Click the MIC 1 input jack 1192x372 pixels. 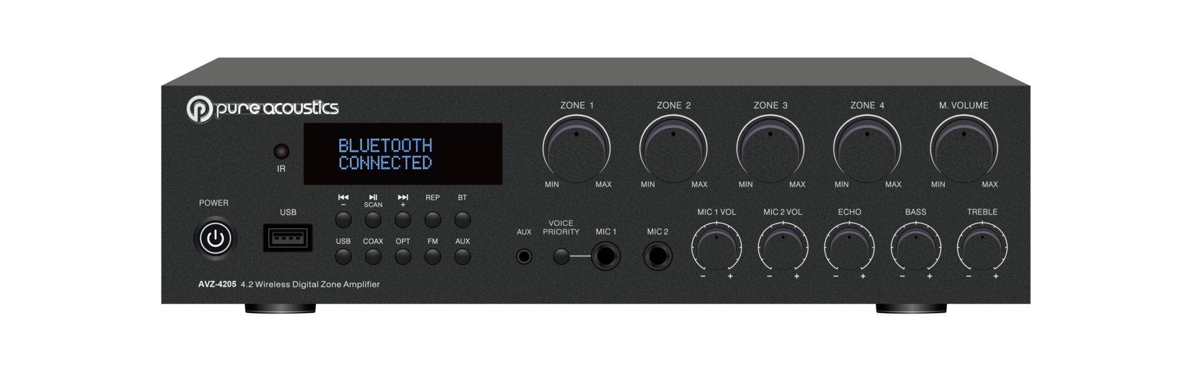coord(606,255)
